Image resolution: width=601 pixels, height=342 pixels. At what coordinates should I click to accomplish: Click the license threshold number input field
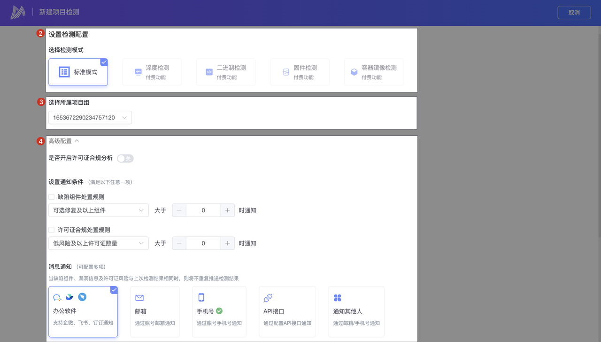point(203,243)
